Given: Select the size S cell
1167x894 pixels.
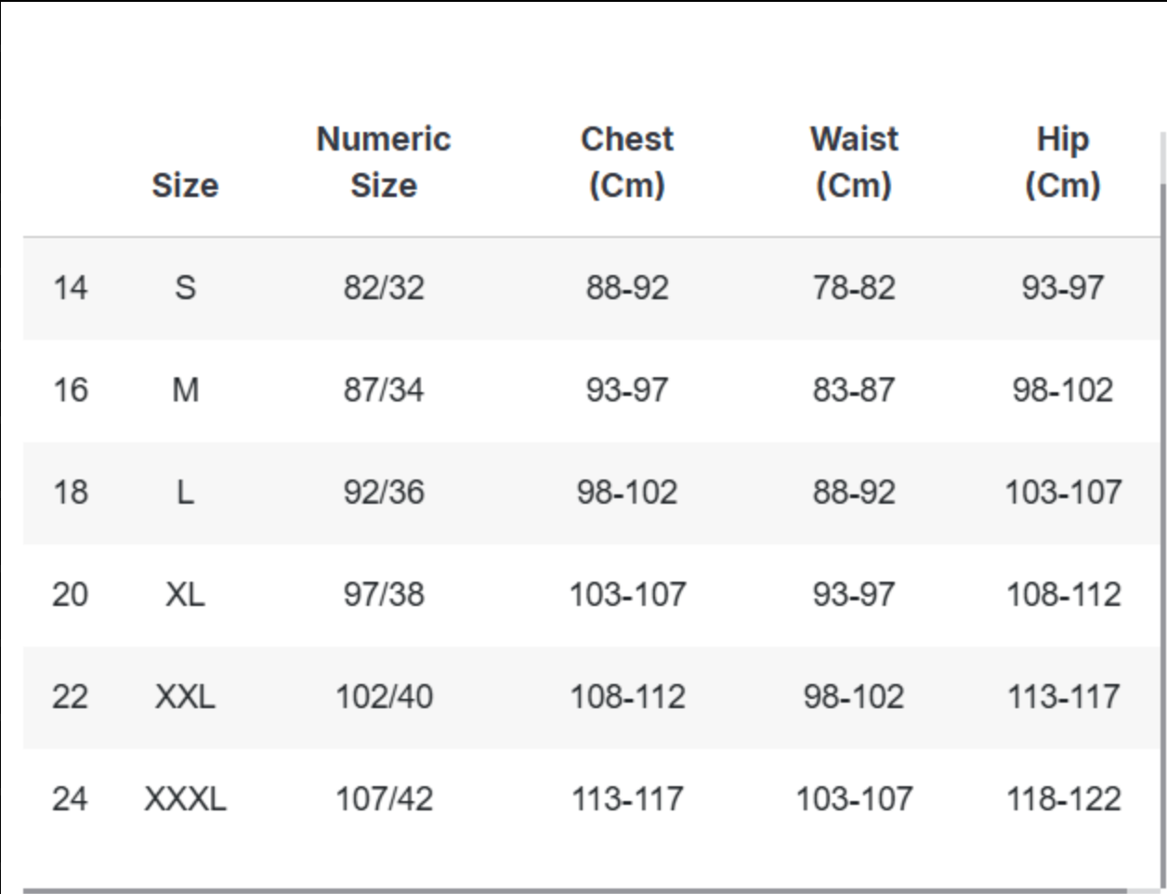Looking at the screenshot, I should point(185,287).
